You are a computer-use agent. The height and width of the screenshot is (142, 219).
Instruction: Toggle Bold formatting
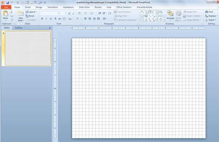click(42, 19)
